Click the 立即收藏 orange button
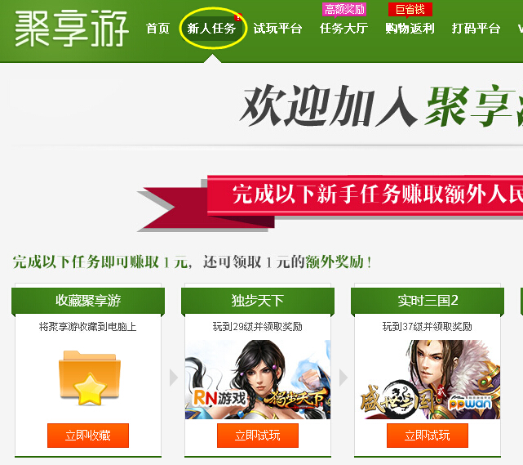This screenshot has height=465, width=523. [x=88, y=436]
